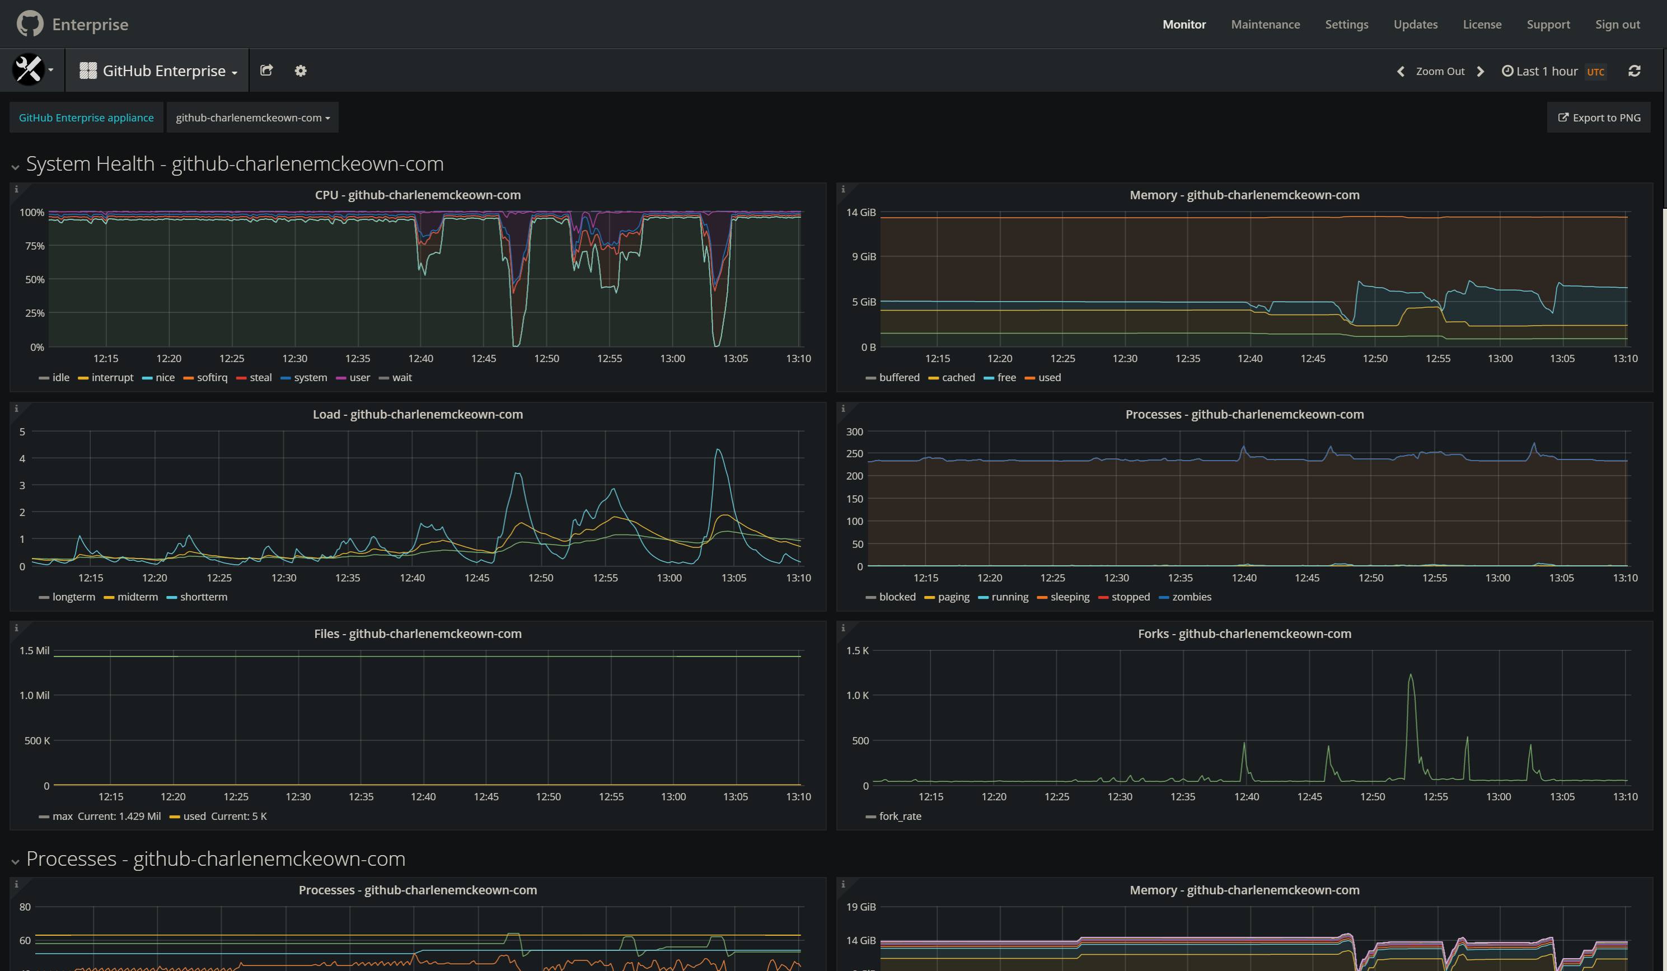Click info icon on Files panel
The height and width of the screenshot is (971, 1667).
point(17,628)
